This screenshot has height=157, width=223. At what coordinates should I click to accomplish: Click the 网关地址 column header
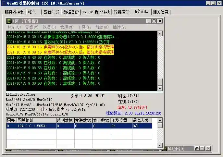(x=37, y=120)
